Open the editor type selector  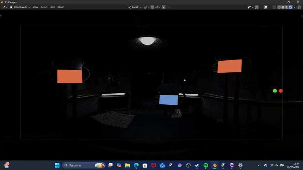tap(5, 7)
